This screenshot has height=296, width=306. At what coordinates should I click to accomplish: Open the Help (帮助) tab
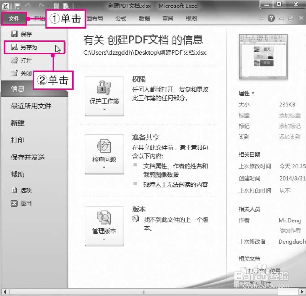(x=18, y=174)
